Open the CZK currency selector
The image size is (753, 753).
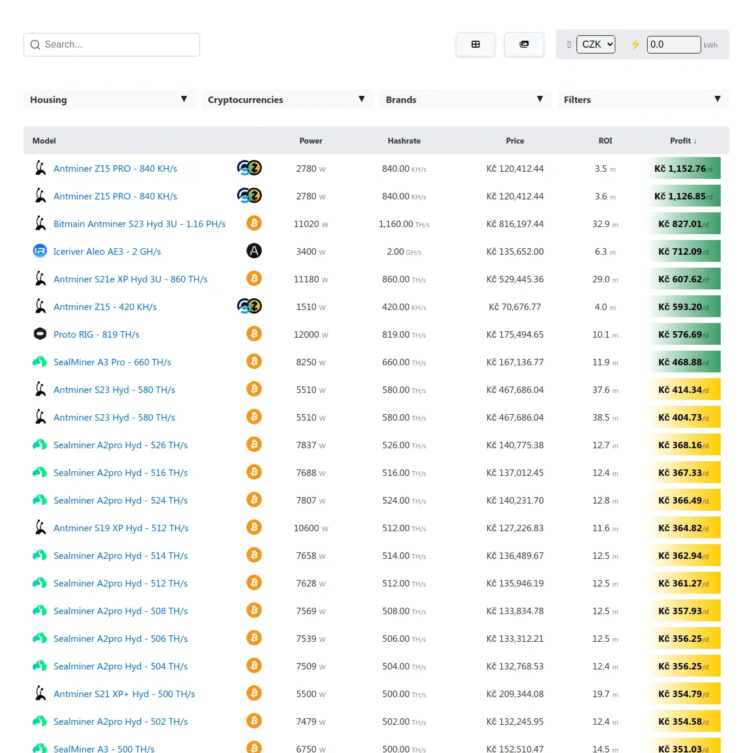coord(595,44)
